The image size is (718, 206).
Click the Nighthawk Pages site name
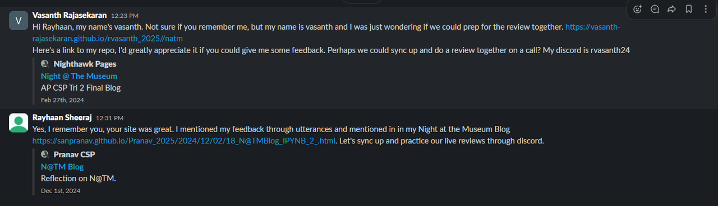pos(85,64)
